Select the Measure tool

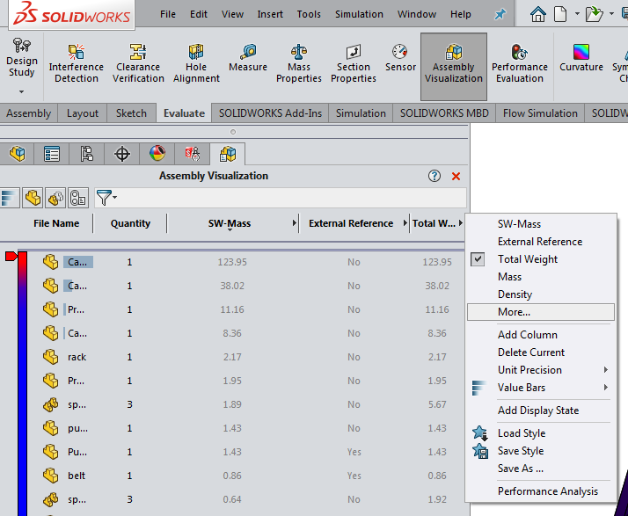coord(248,58)
